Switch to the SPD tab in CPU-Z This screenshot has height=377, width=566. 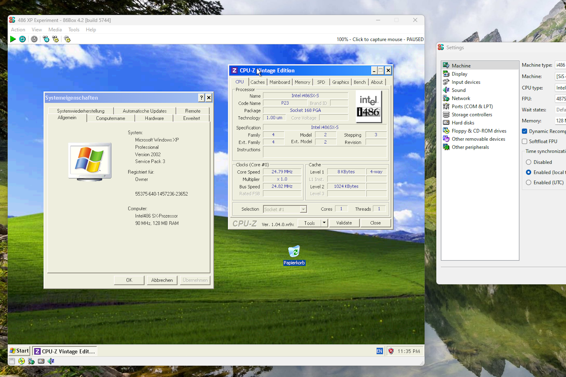click(x=321, y=82)
